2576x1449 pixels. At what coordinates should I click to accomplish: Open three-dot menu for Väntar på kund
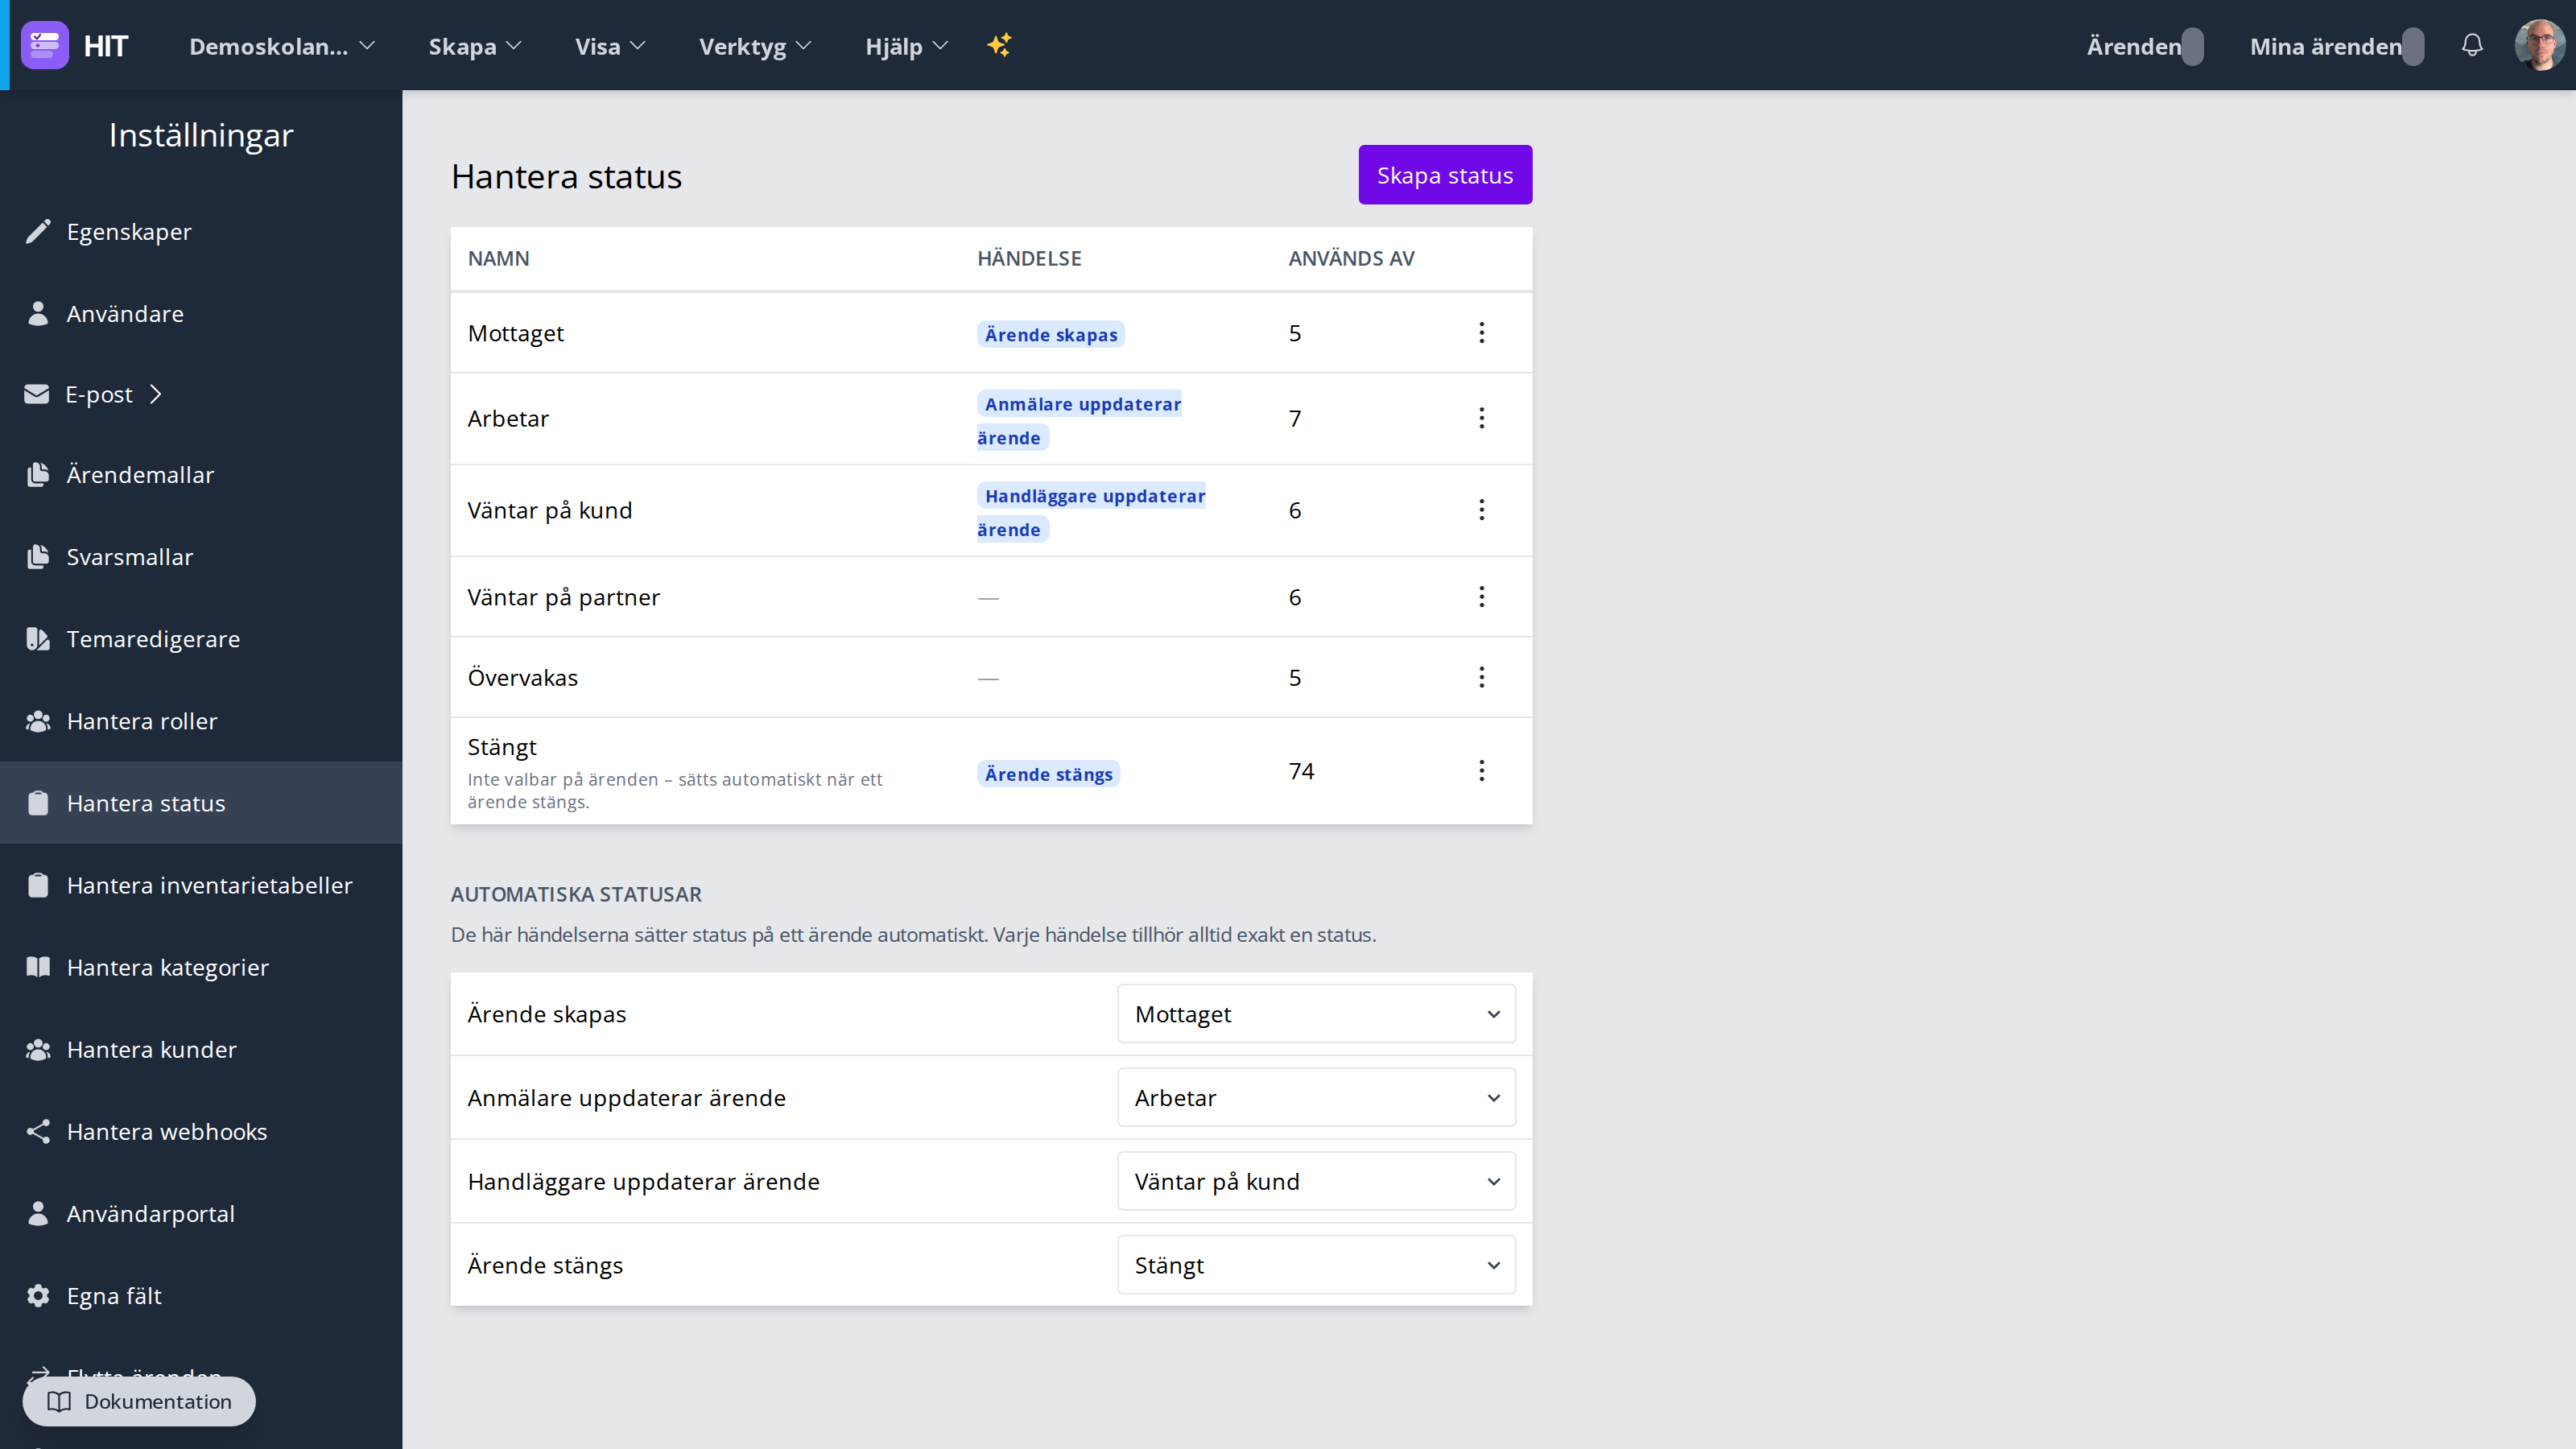(1482, 509)
